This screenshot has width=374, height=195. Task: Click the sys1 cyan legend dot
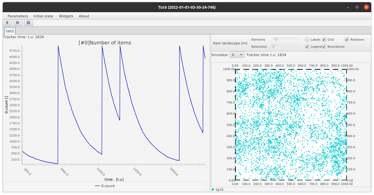coord(213,189)
